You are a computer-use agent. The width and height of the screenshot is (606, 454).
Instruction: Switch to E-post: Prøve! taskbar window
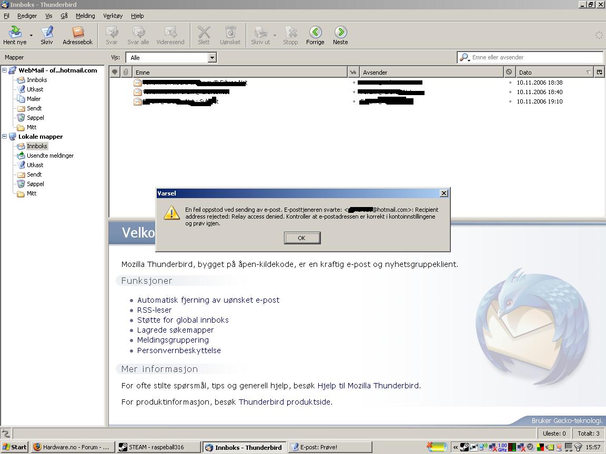coord(330,447)
